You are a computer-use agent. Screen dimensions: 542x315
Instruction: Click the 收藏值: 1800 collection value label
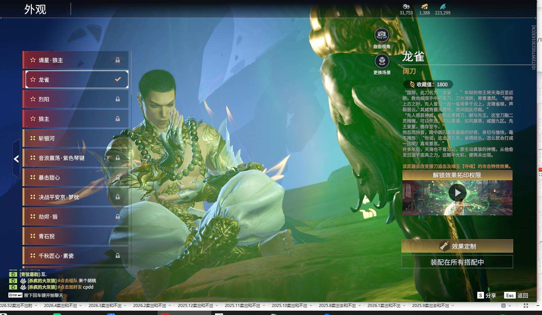click(432, 85)
